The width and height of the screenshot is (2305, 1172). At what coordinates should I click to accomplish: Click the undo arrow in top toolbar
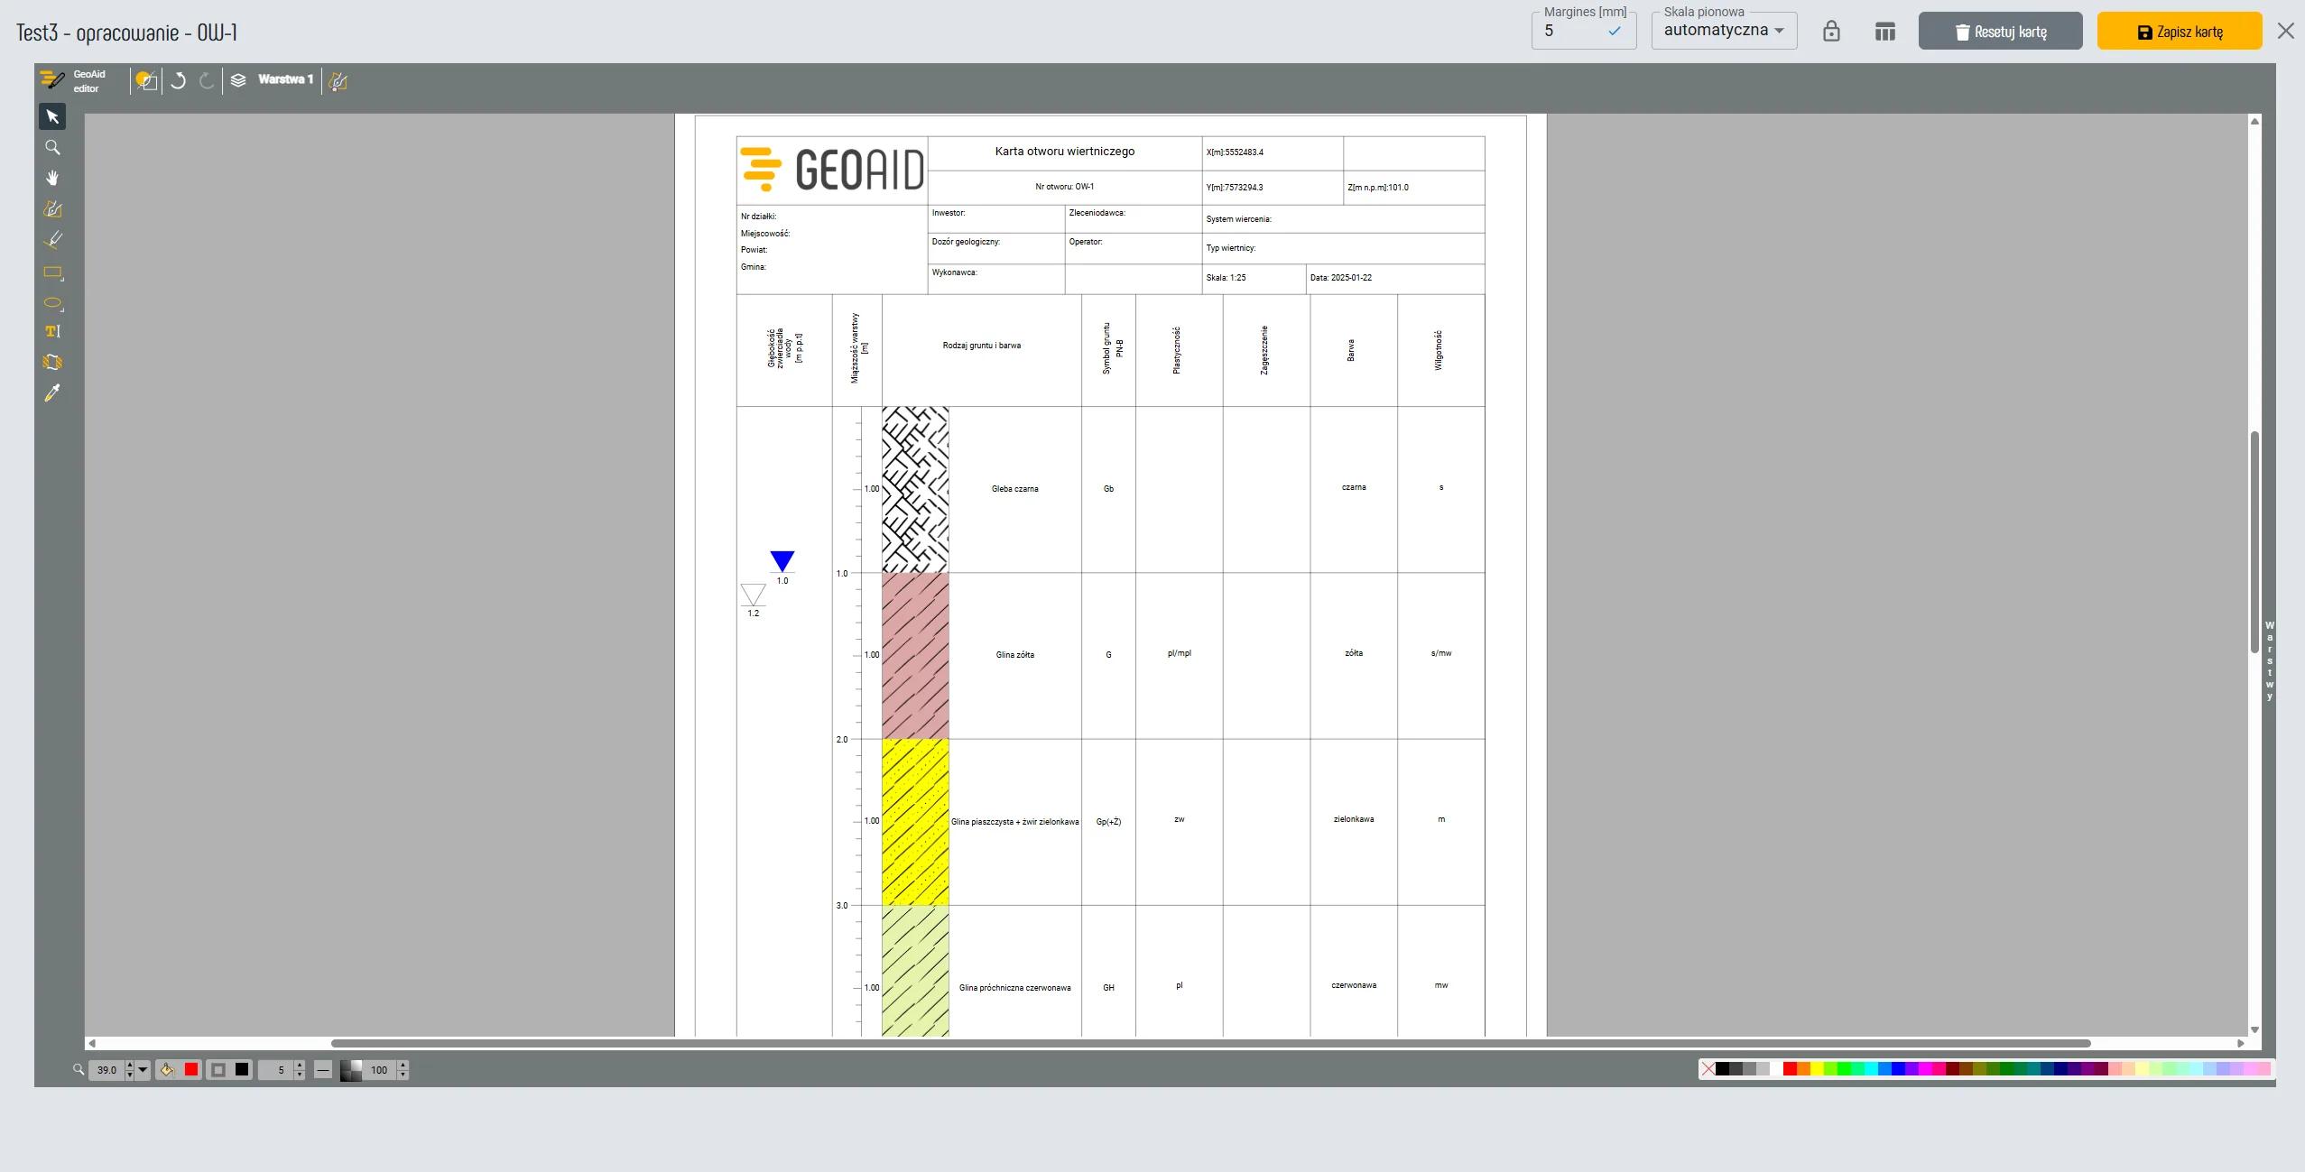(x=179, y=80)
